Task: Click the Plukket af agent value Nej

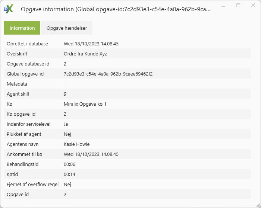Action: pyautogui.click(x=67, y=134)
